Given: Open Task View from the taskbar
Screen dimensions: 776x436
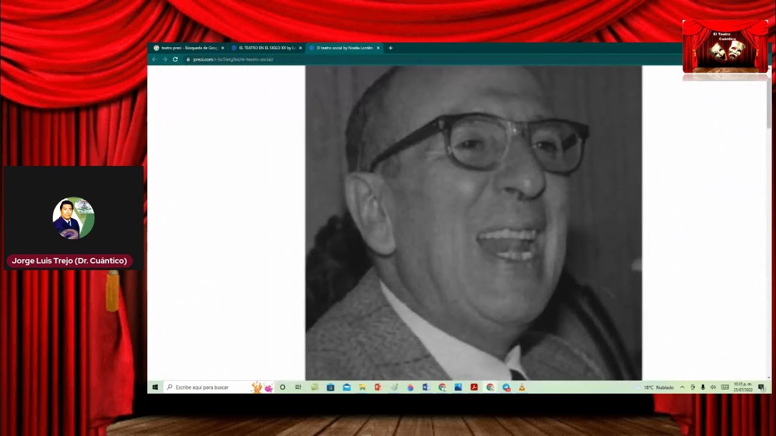Looking at the screenshot, I should point(298,388).
